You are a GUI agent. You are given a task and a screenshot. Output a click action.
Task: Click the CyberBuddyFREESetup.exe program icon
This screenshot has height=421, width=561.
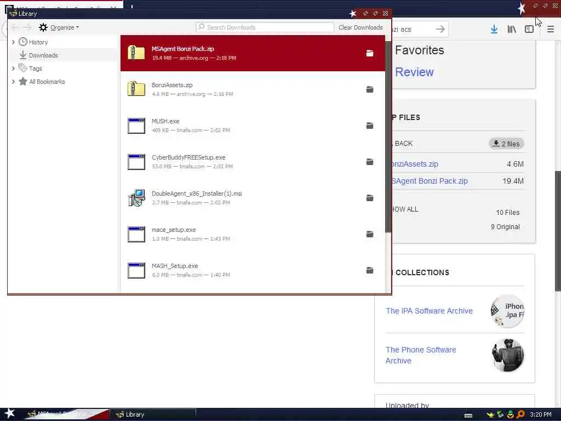[136, 162]
